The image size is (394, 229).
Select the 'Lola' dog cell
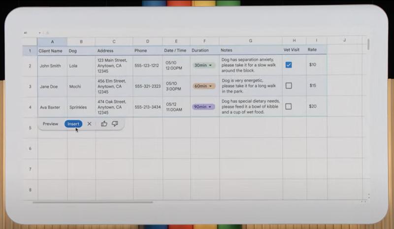coord(81,66)
